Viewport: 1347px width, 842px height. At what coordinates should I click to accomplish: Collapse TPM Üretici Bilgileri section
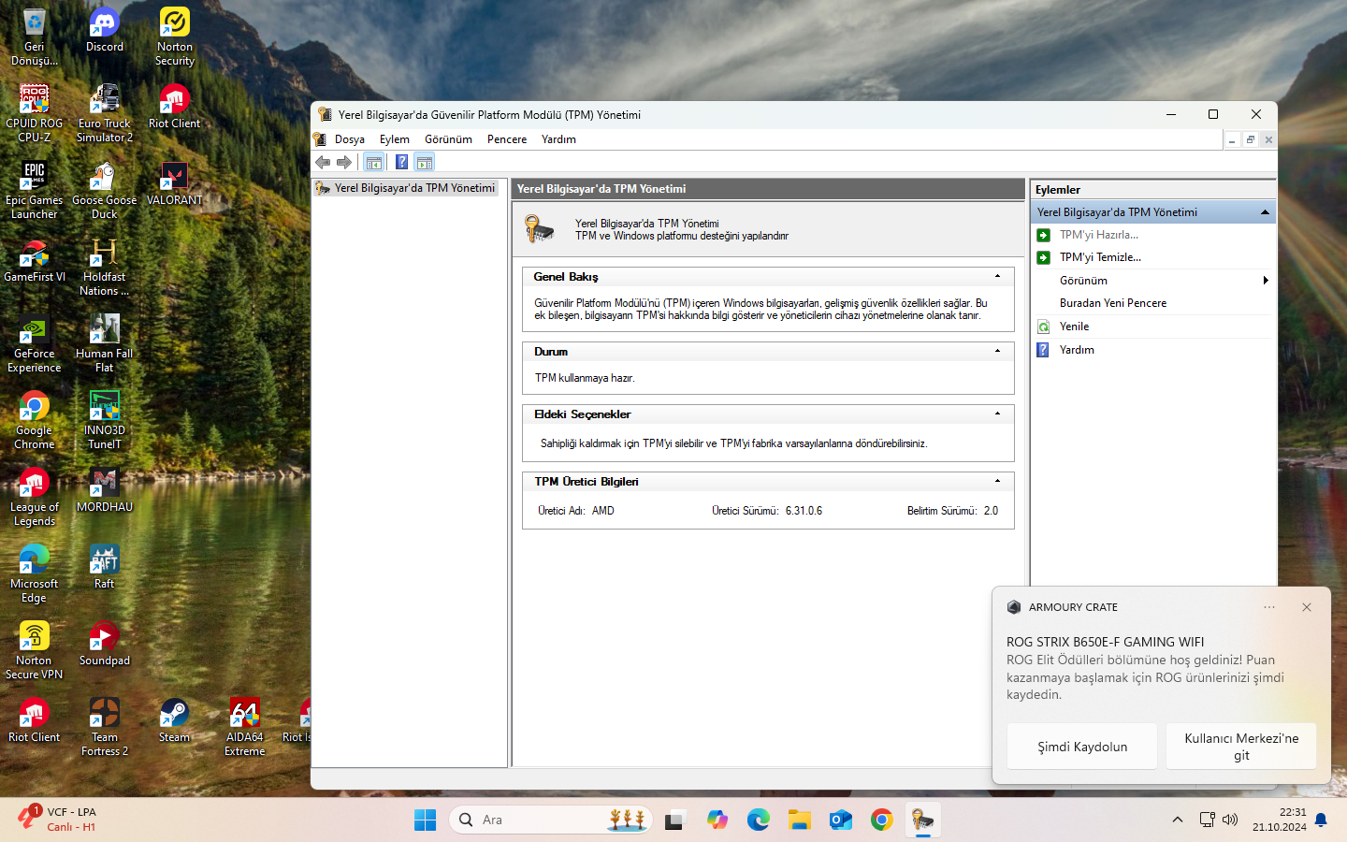(997, 481)
